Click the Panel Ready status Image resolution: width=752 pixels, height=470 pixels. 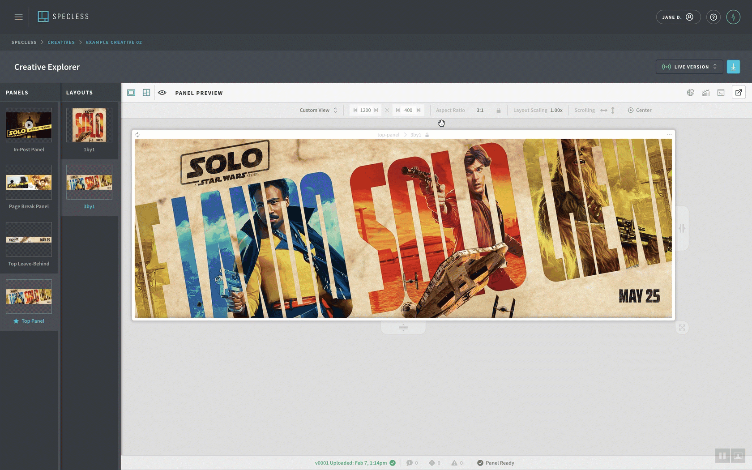click(496, 463)
